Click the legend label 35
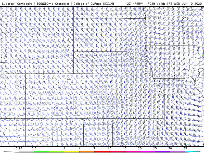Viewport: 204px width, 153px height. tap(185, 148)
